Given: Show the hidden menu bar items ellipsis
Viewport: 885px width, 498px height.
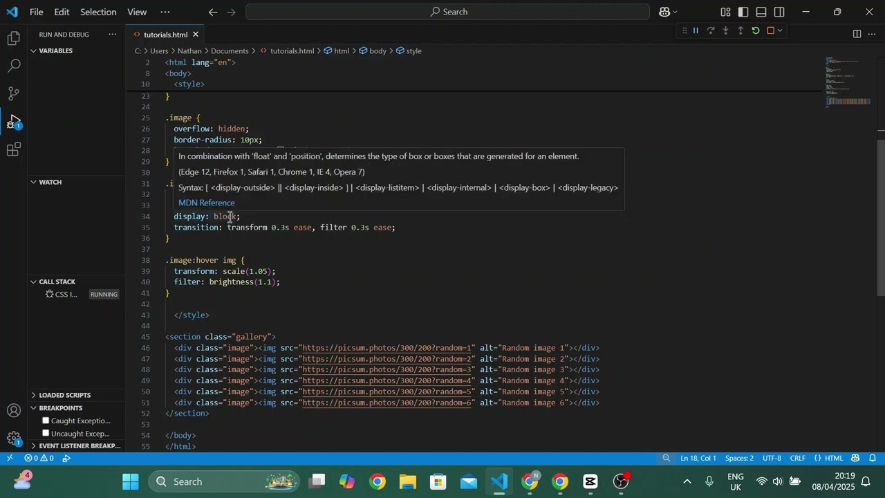Looking at the screenshot, I should click(165, 12).
